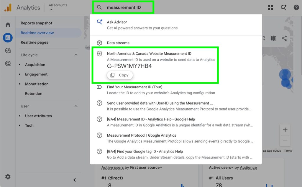Open Measurement Protocol Google Analytics result
Viewport: 302px width, 187px height.
(x=176, y=138)
